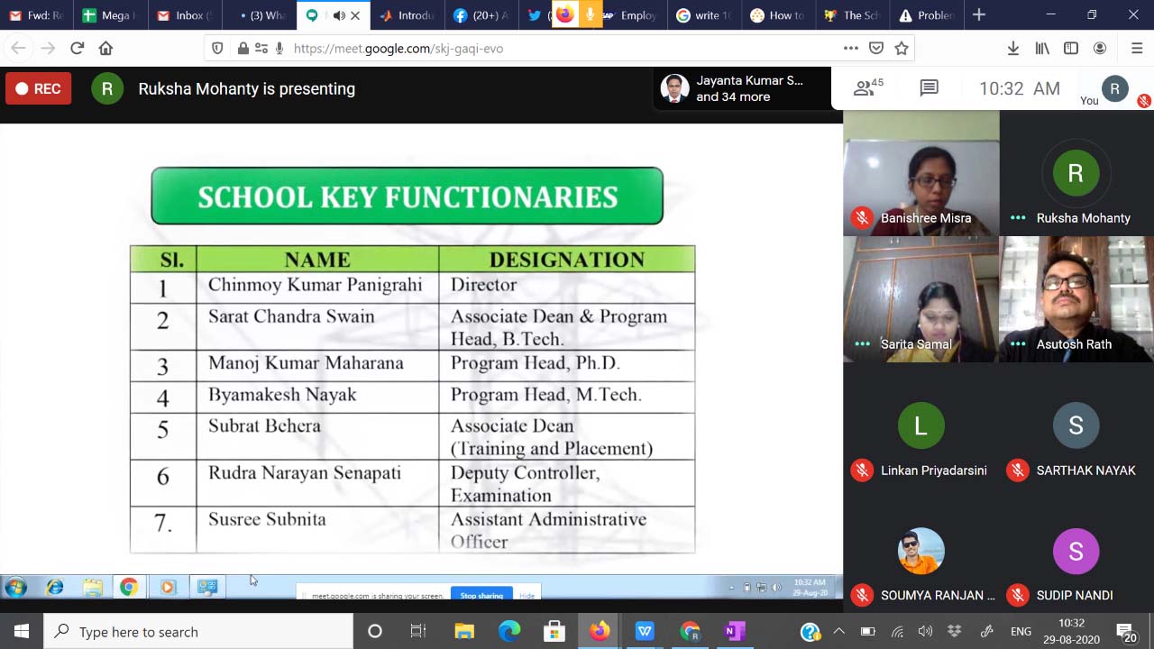Switch to the Inbox Gmail tab

(185, 15)
